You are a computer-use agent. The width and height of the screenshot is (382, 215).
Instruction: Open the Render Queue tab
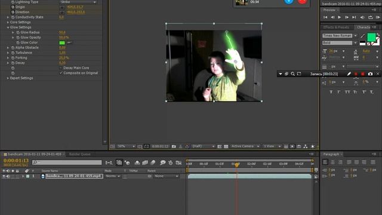(x=79, y=154)
